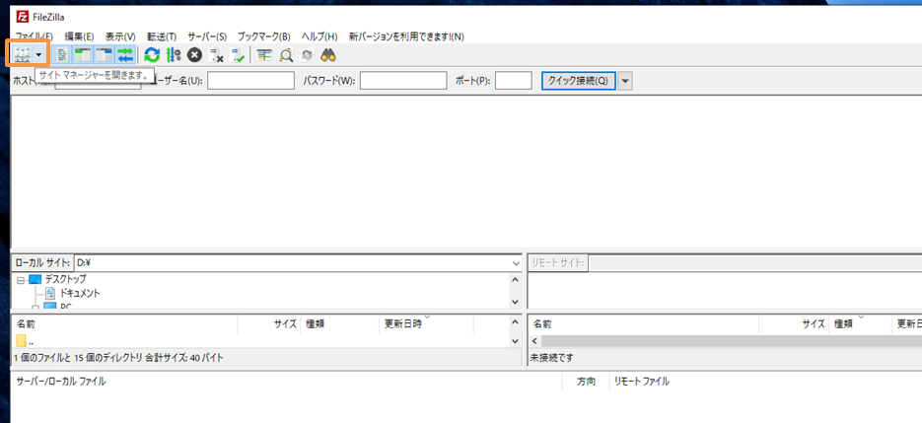Click the disconnect from server icon
Image resolution: width=922 pixels, height=423 pixels.
tap(216, 55)
